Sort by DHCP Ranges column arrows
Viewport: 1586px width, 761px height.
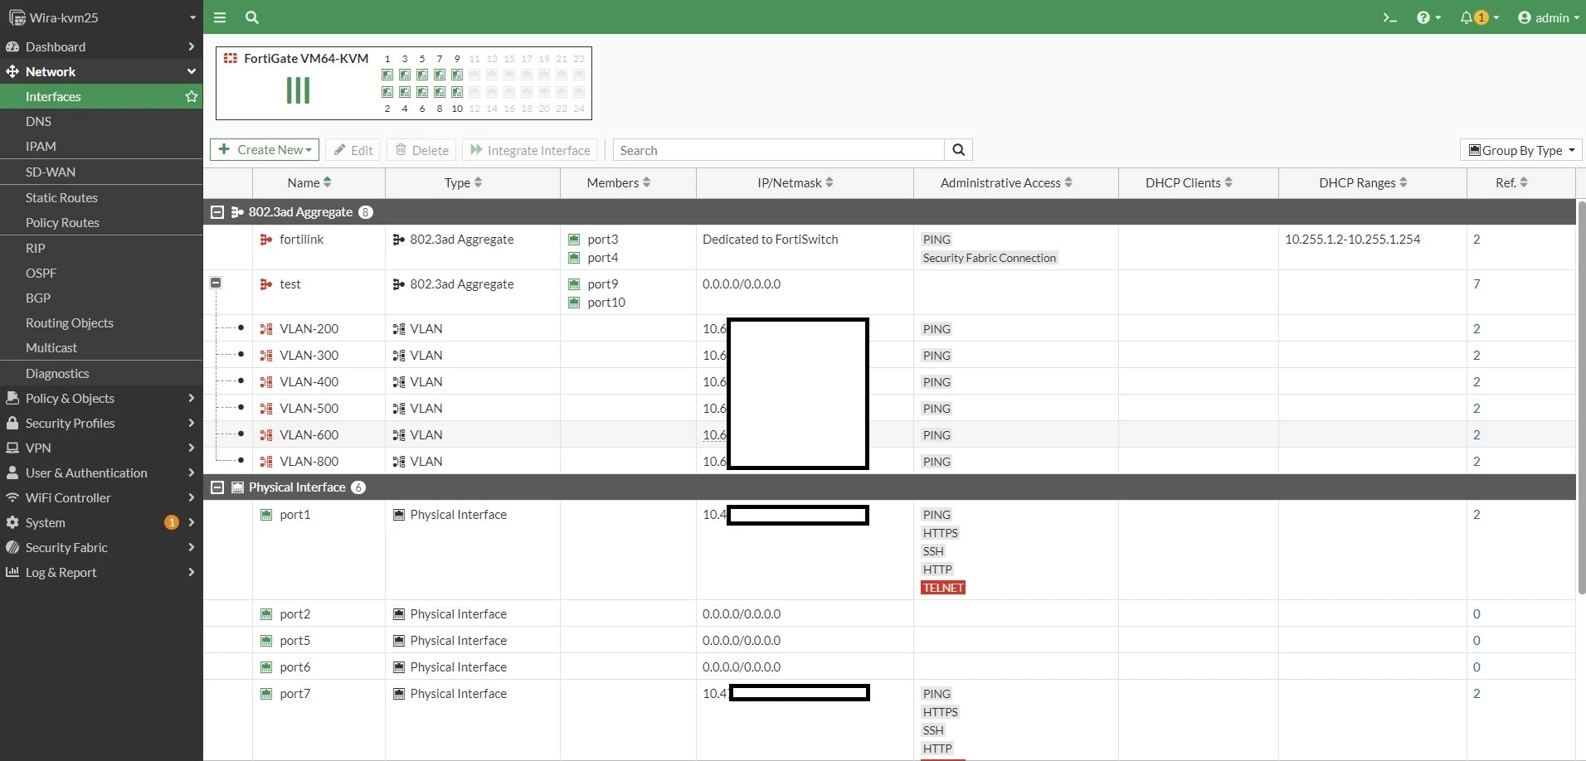click(1404, 182)
